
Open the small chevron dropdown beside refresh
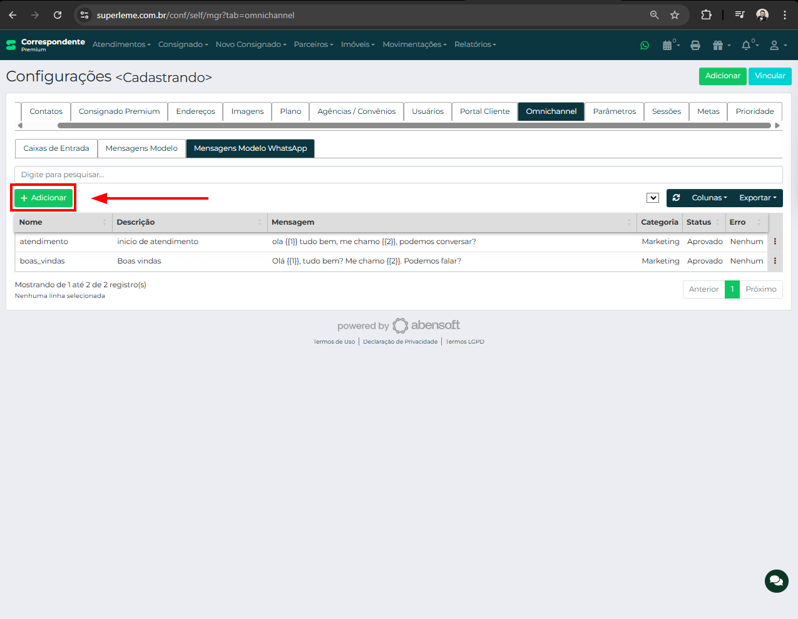point(653,198)
